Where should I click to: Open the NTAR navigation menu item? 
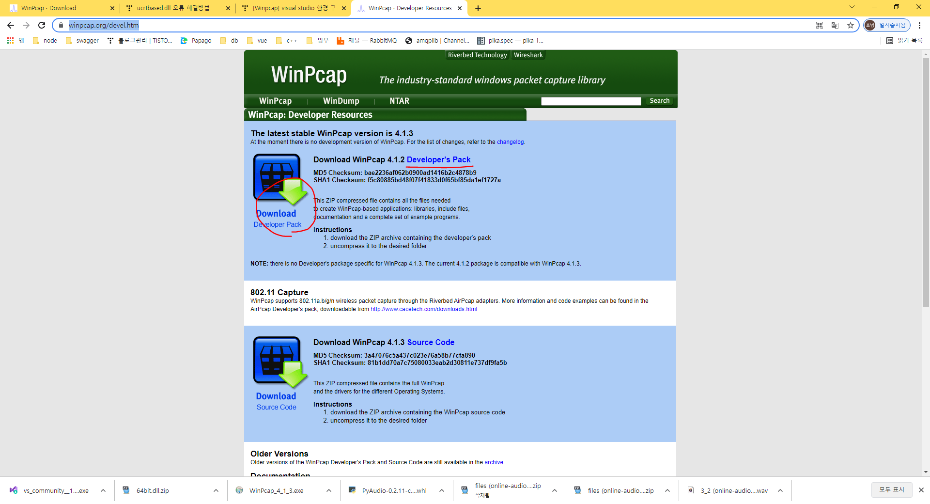point(399,101)
